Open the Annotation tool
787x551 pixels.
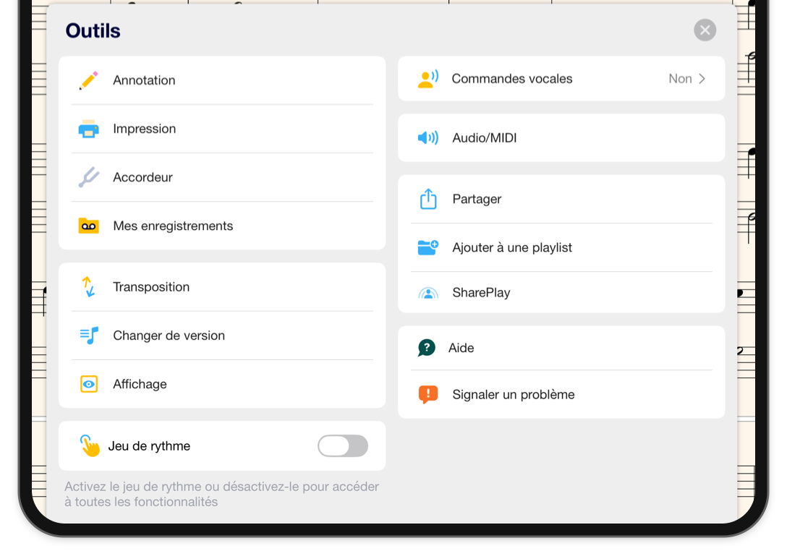click(222, 80)
